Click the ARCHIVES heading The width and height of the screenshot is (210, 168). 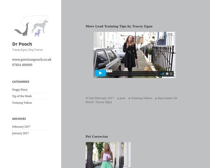tap(19, 119)
